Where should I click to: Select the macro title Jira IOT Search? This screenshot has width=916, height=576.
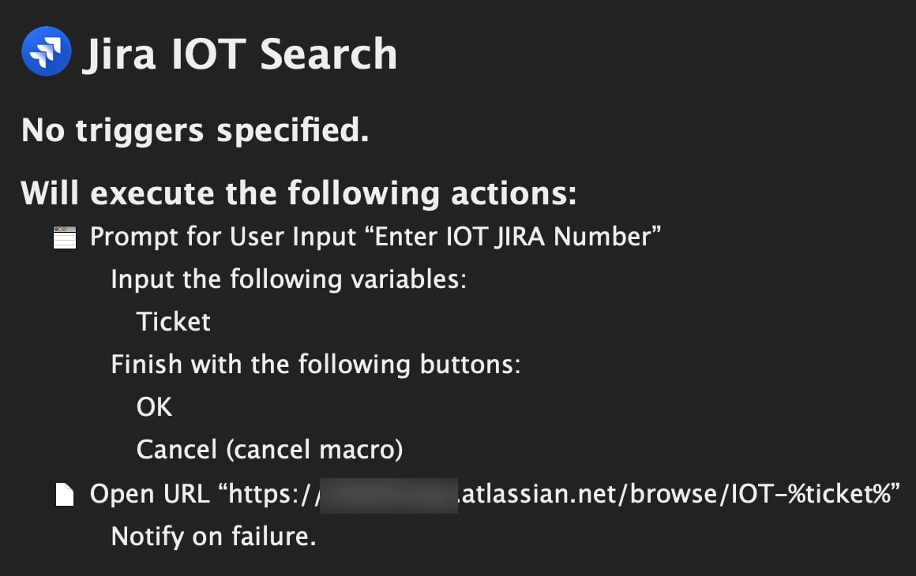(x=238, y=54)
